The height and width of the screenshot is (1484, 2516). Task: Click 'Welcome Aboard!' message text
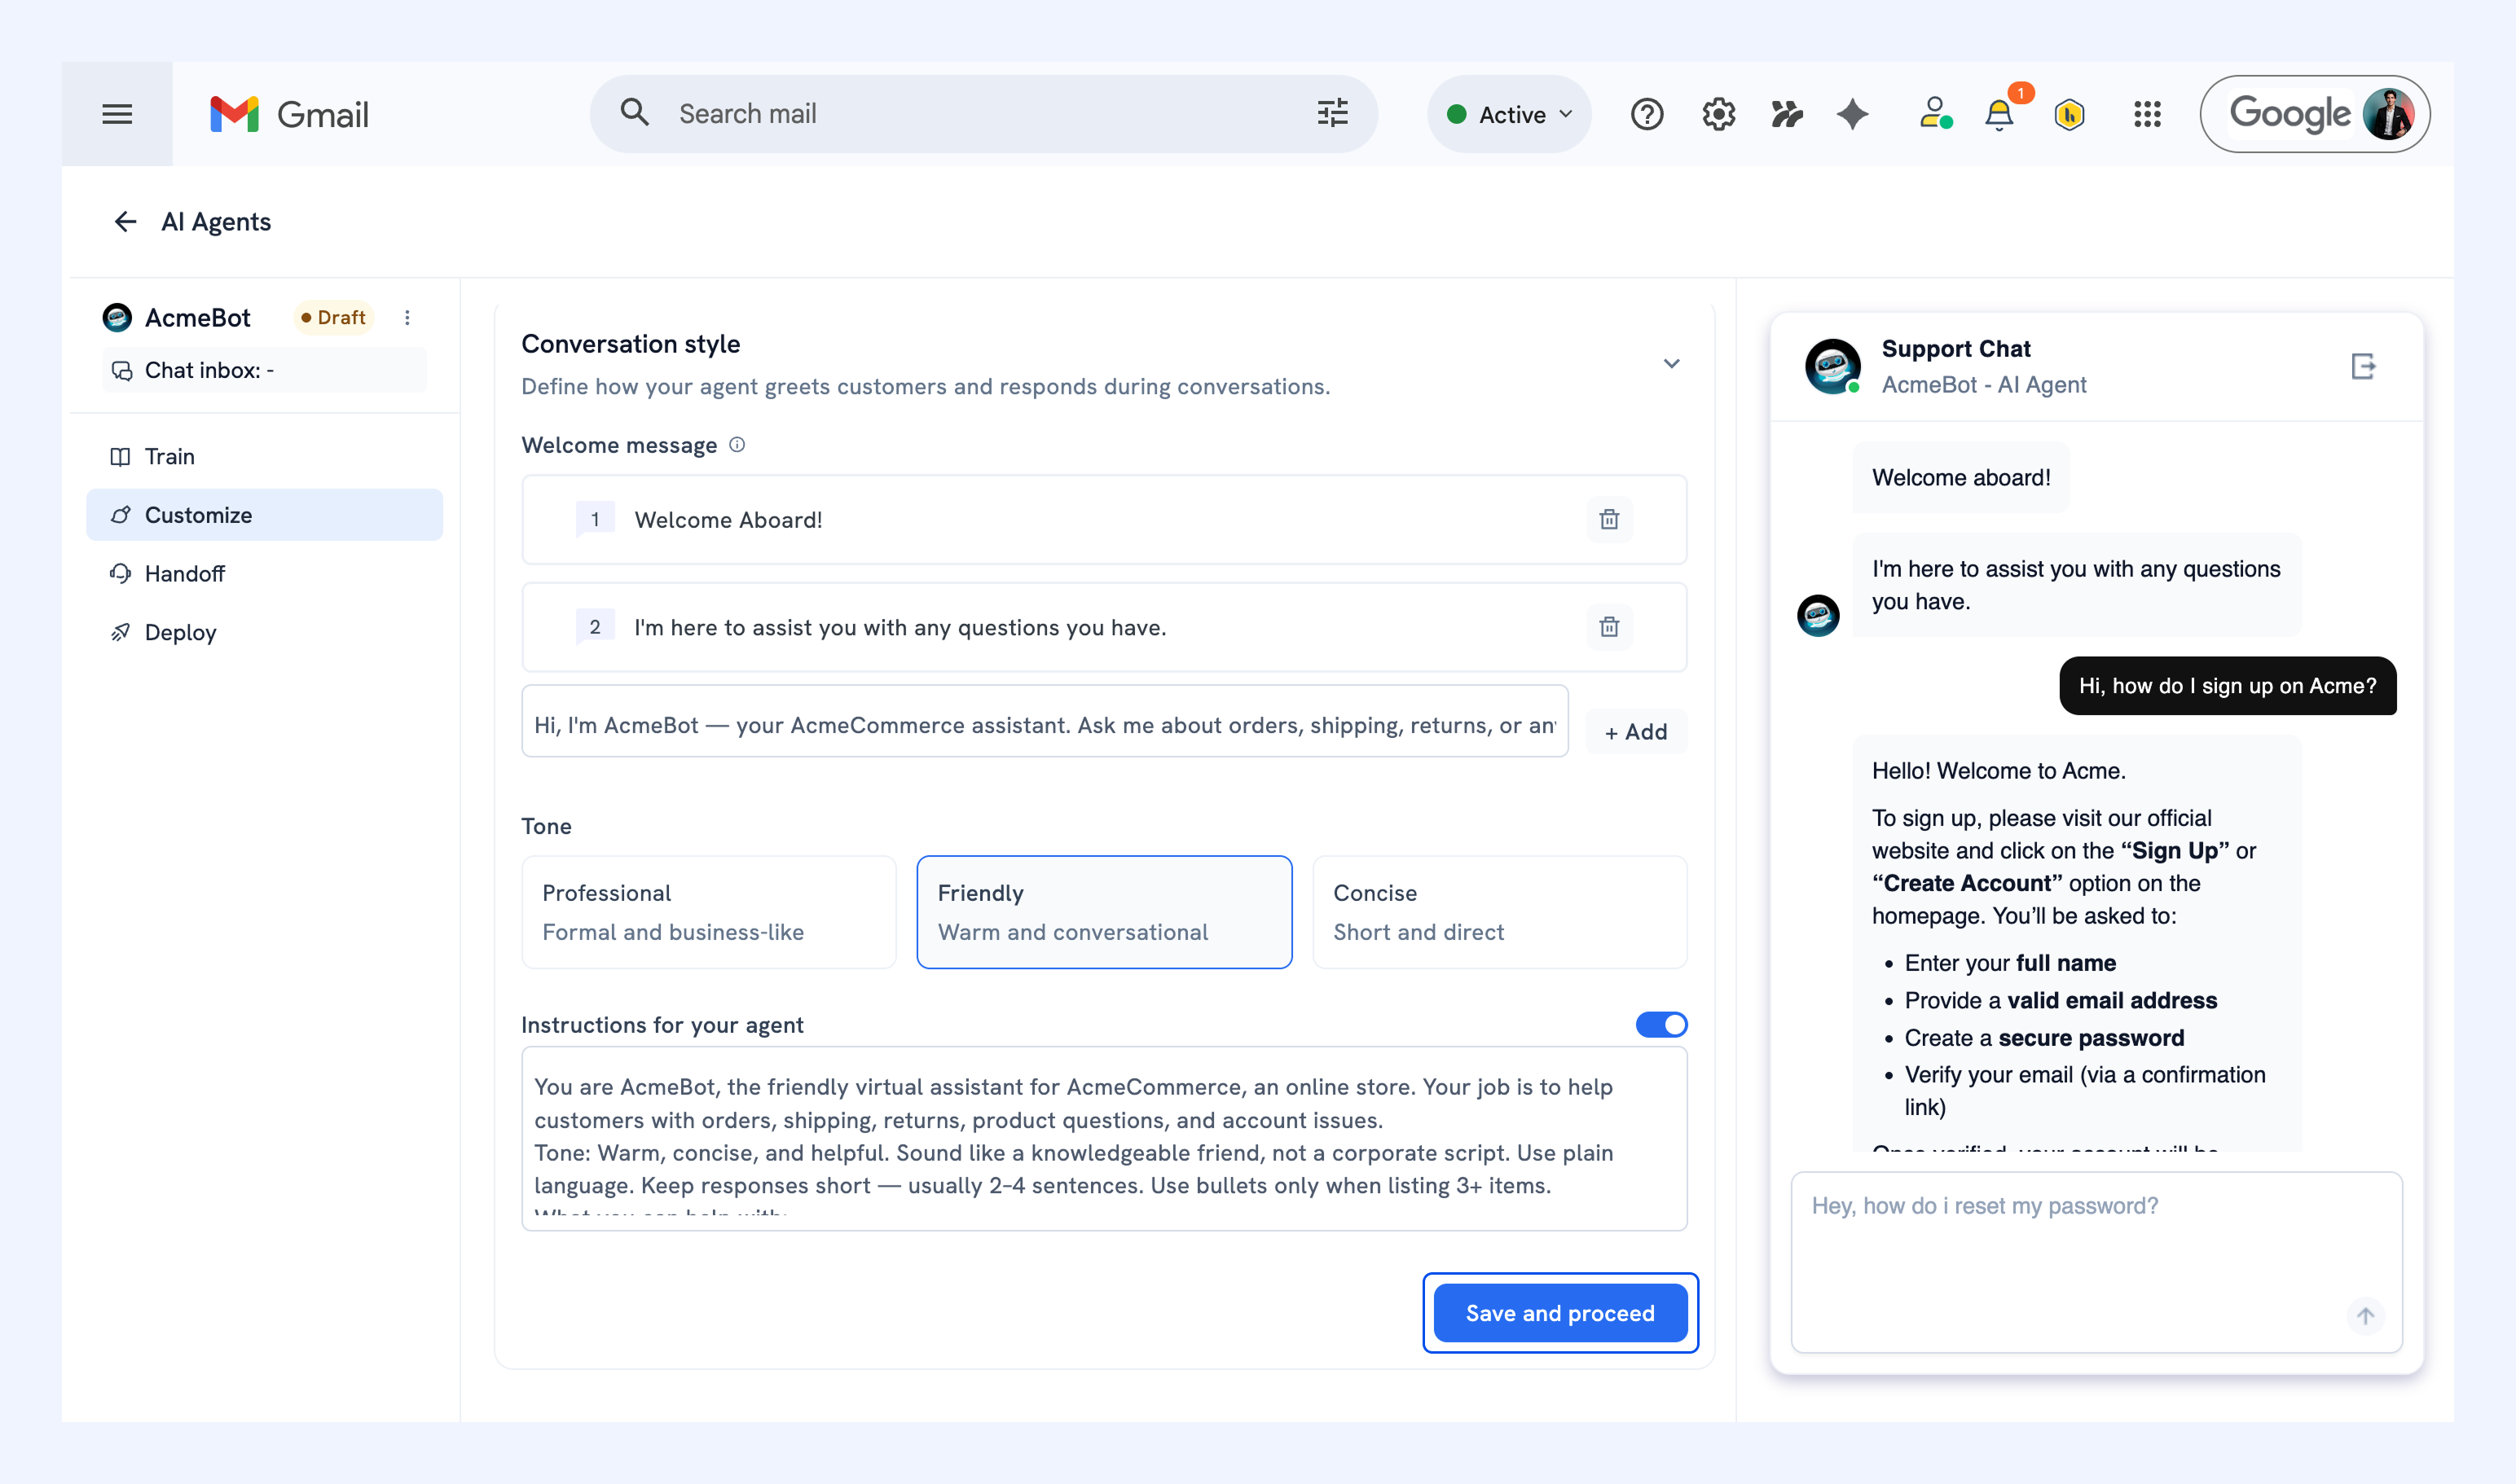pyautogui.click(x=728, y=520)
